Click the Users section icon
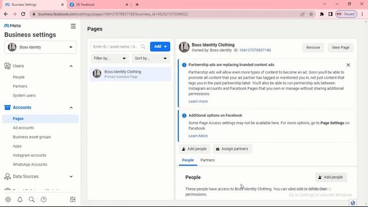The width and height of the screenshot is (368, 207). tap(7, 66)
